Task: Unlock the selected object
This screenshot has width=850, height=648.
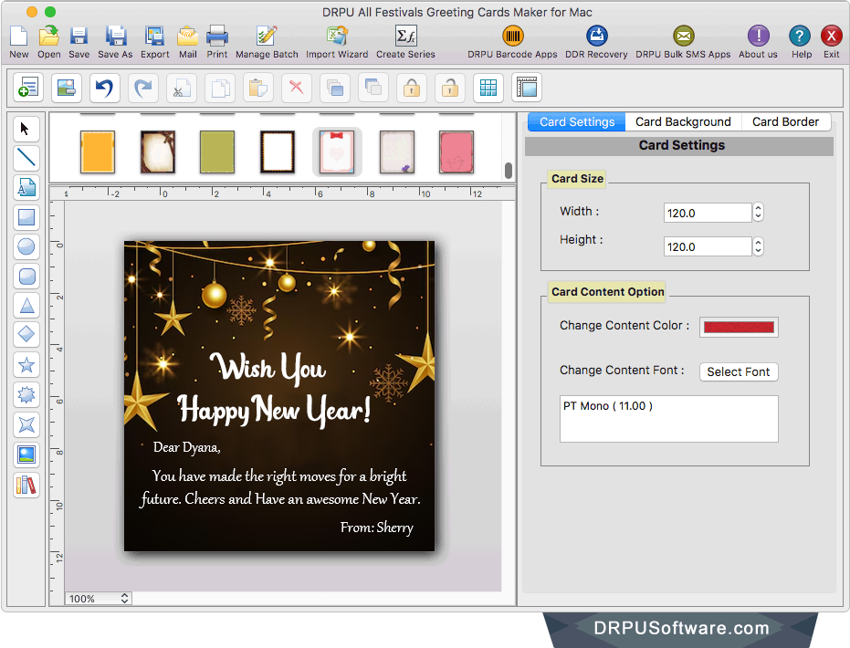Action: pos(449,88)
